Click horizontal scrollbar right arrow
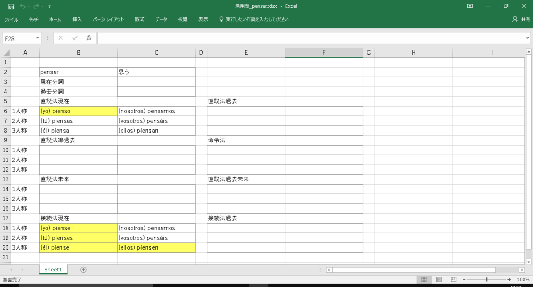This screenshot has width=533, height=287. pyautogui.click(x=522, y=270)
